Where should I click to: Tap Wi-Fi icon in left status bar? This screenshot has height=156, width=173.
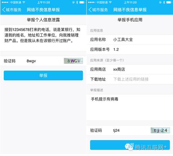[24, 2]
